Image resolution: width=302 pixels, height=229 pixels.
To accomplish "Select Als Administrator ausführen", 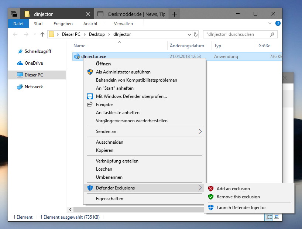I will coord(144,72).
